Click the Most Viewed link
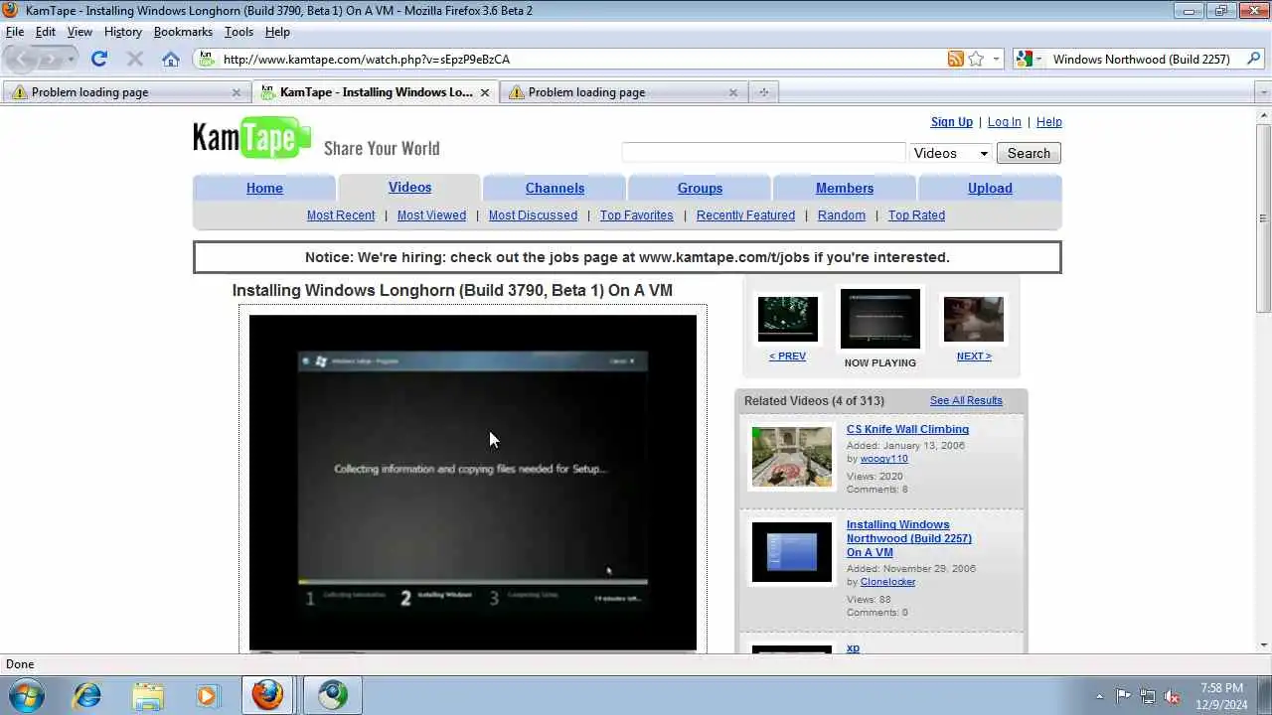This screenshot has width=1272, height=715. coord(431,215)
